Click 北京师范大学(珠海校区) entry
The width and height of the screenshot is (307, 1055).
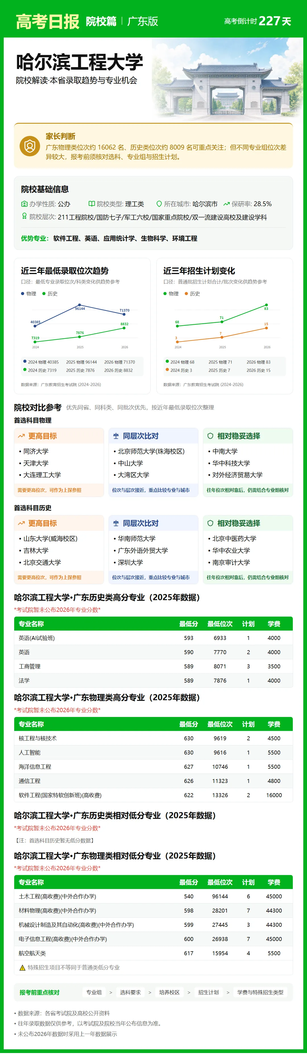point(151,451)
